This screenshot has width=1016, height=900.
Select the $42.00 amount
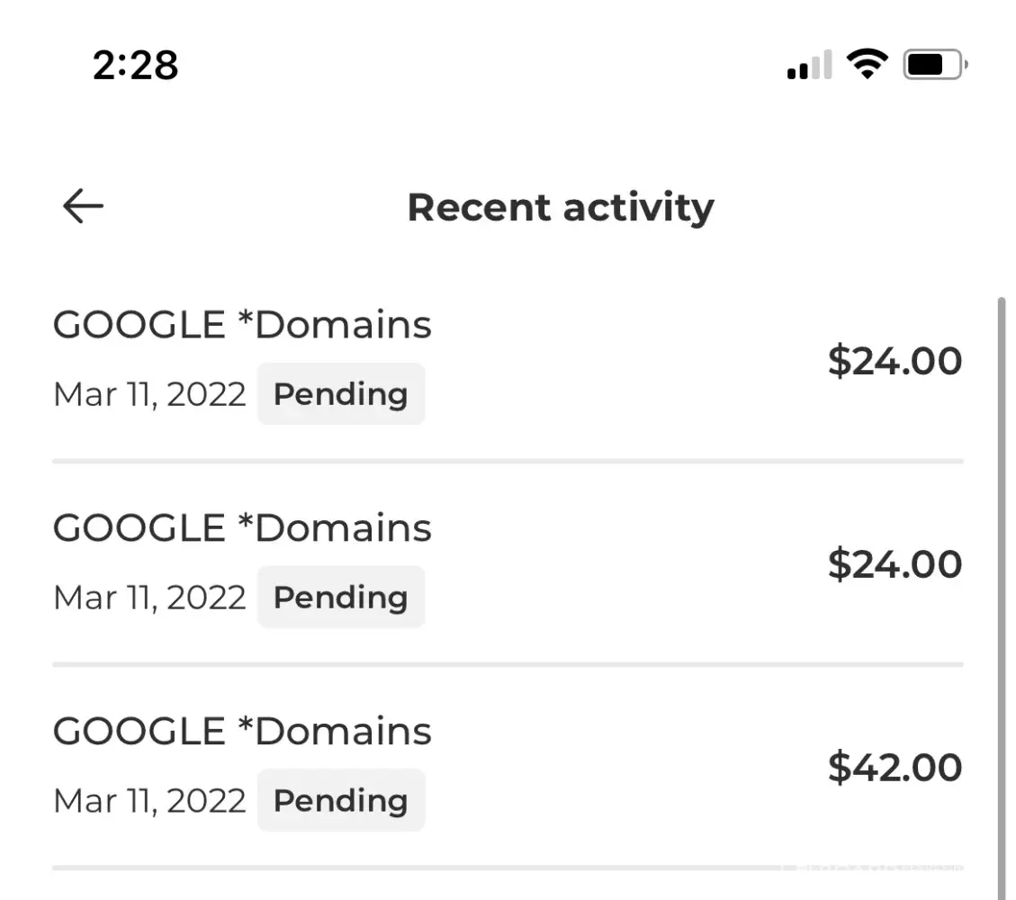(895, 768)
